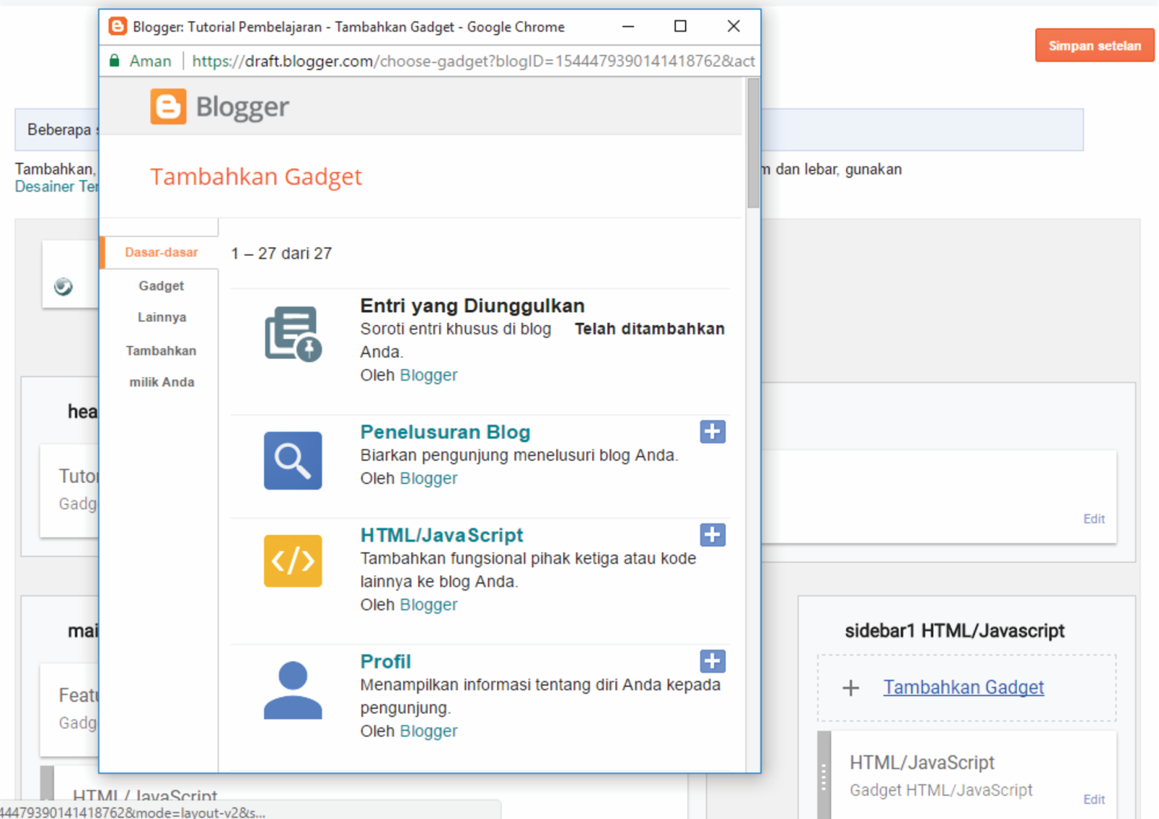This screenshot has width=1159, height=819.
Task: Click the Blogger author link under Entri yang Diunggulkan
Action: 429,375
